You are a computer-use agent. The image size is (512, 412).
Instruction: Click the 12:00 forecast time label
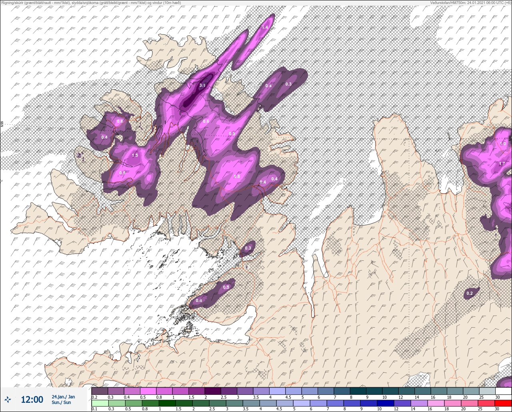[32, 399]
